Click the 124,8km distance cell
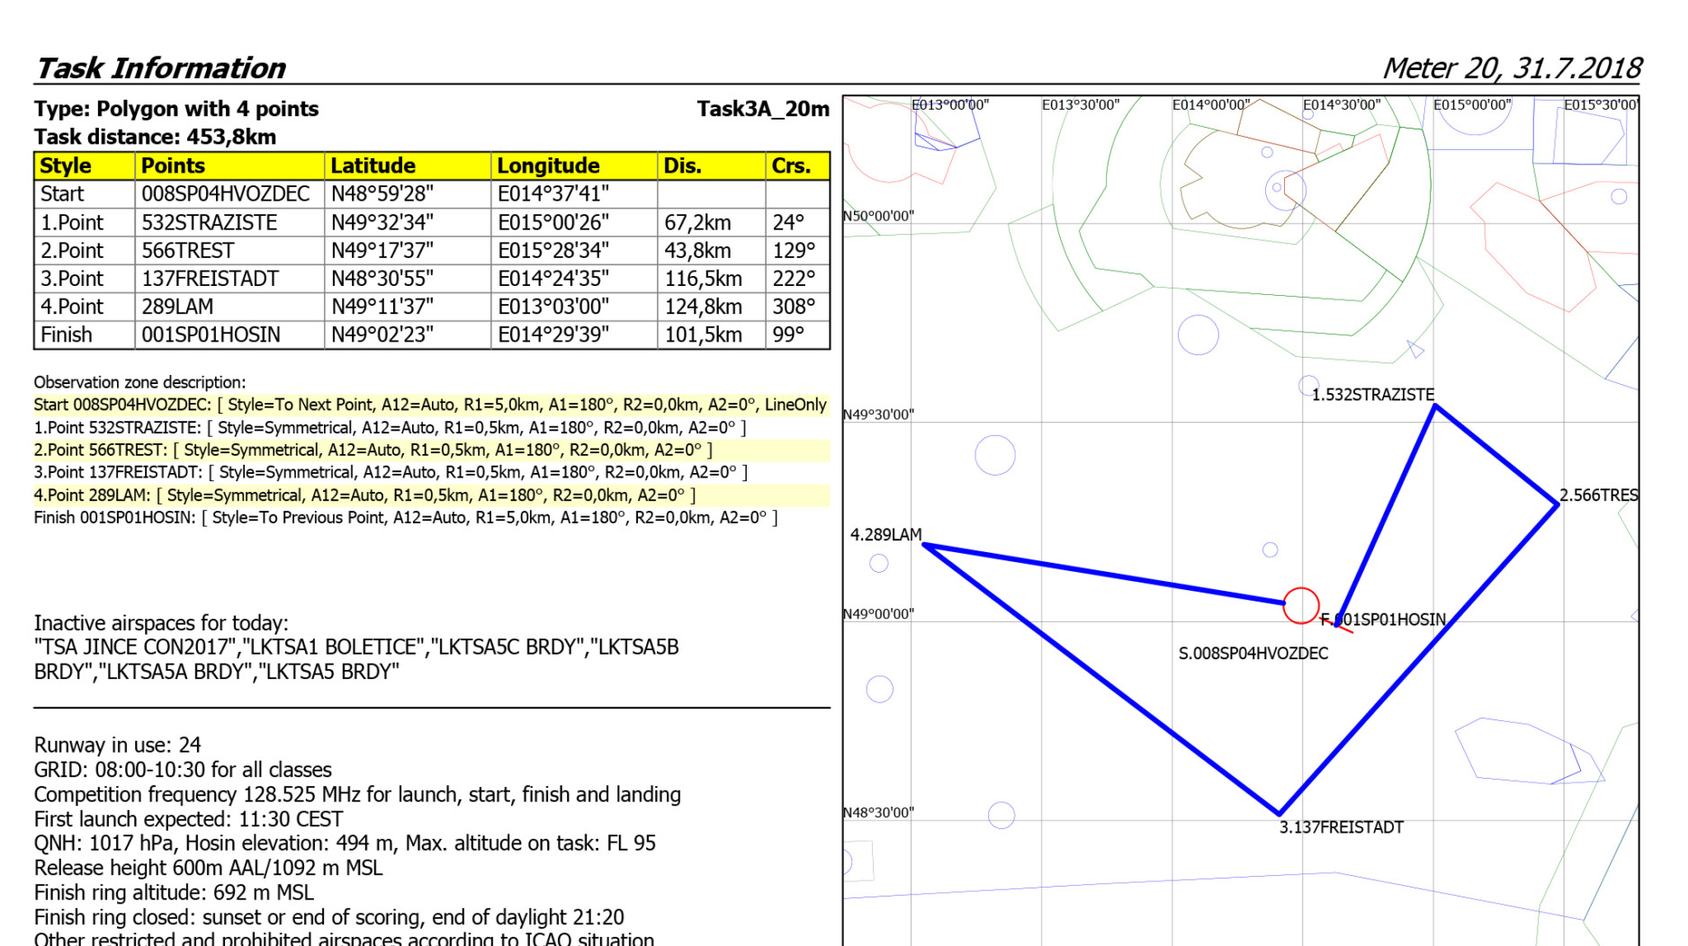The height and width of the screenshot is (946, 1688). tap(703, 307)
